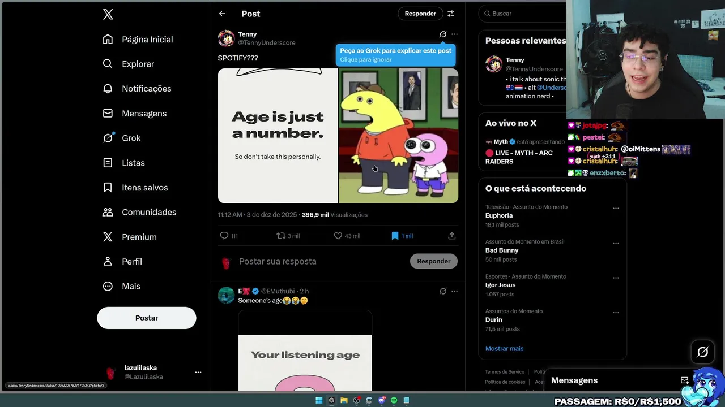
Task: Click the reply icon with 111
Action: point(229,236)
